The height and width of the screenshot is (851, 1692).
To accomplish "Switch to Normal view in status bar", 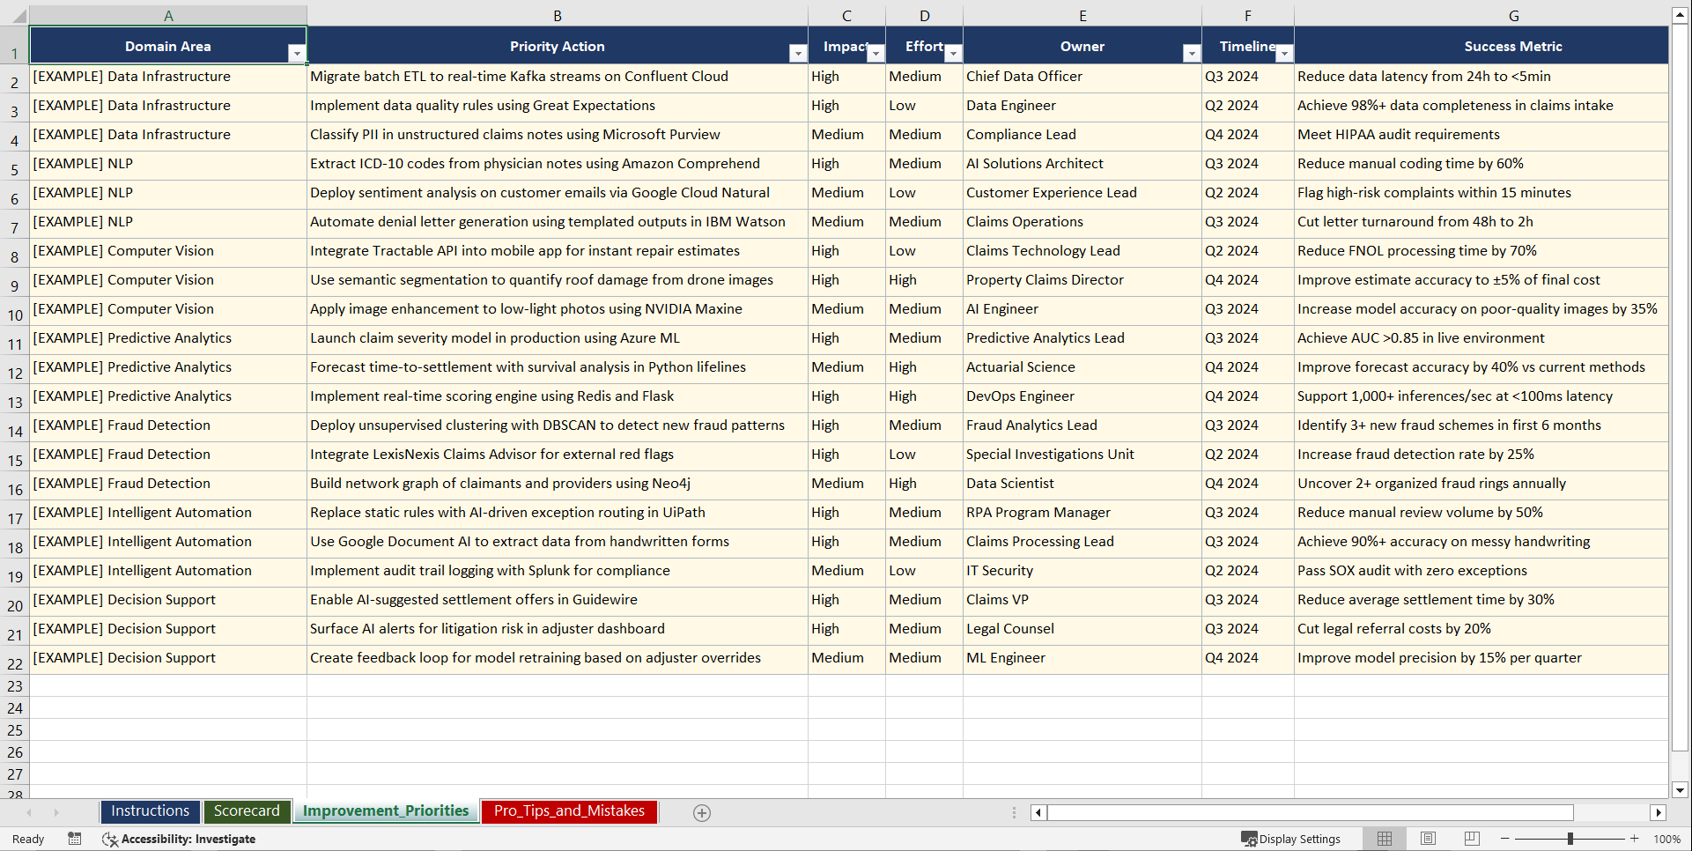I will tap(1384, 839).
